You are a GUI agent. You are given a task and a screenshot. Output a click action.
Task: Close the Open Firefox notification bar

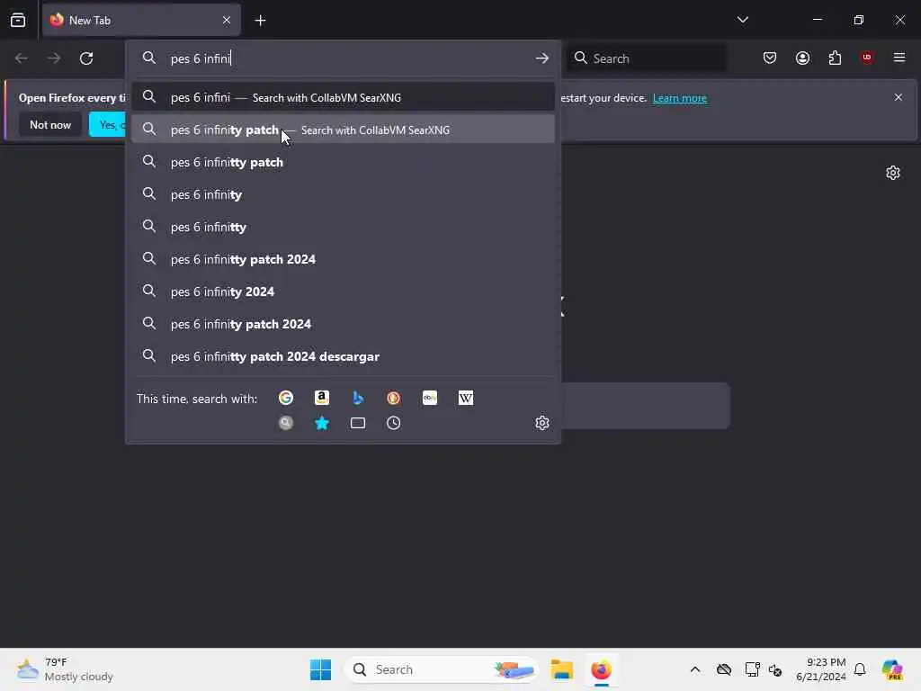click(899, 97)
